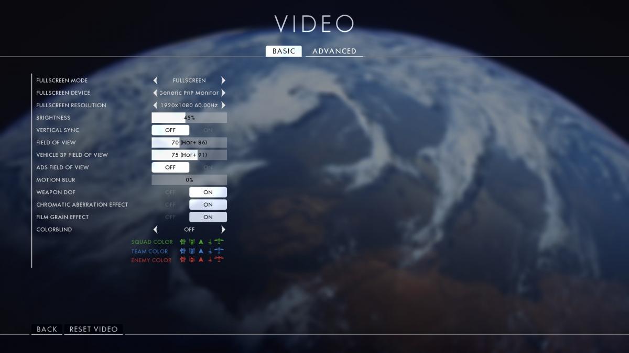Click the Brightness slider bar
This screenshot has width=629, height=353.
[x=189, y=118]
